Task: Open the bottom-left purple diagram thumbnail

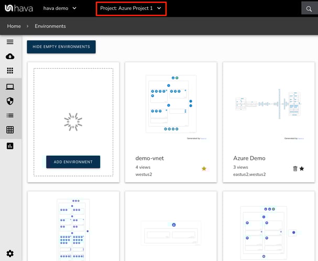Action: pyautogui.click(x=73, y=230)
